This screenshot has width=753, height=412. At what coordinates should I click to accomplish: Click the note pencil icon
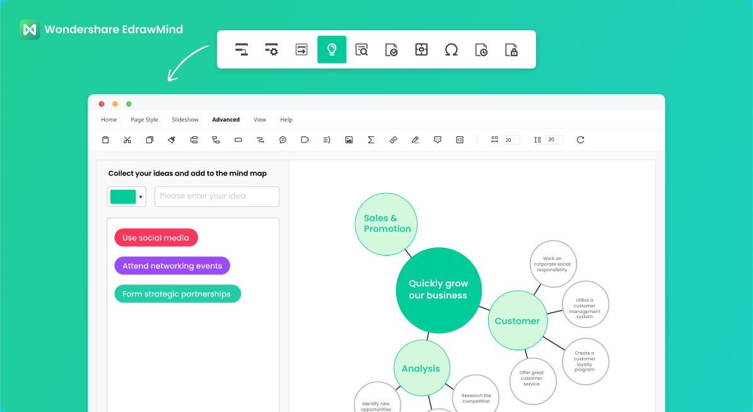click(x=416, y=139)
